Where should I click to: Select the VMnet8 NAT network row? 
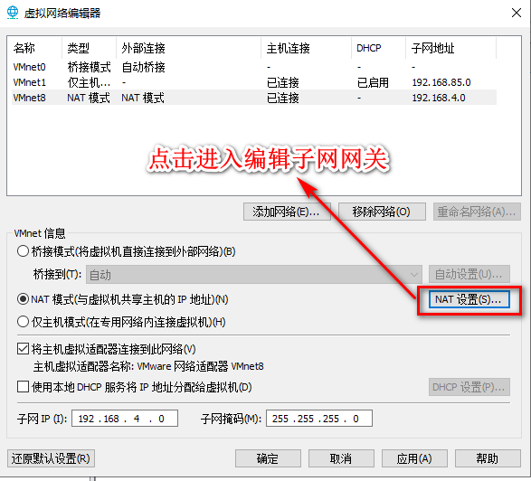254,98
